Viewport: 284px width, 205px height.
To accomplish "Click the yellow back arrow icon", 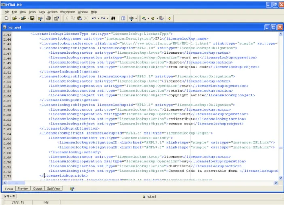I will point(170,19).
